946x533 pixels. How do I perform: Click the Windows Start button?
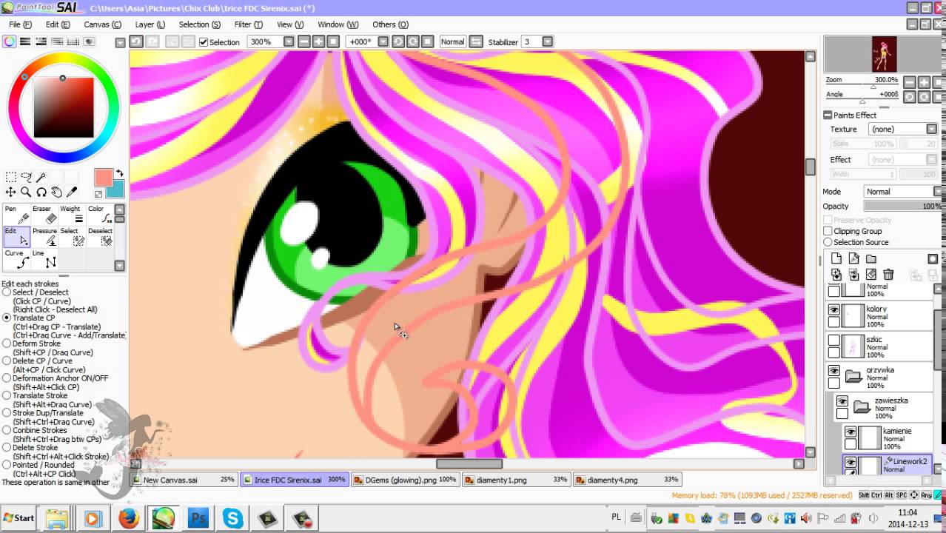[x=19, y=518]
